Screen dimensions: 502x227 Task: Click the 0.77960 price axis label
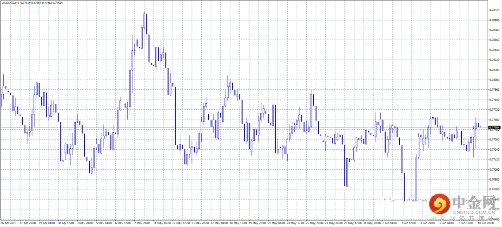tap(494, 90)
